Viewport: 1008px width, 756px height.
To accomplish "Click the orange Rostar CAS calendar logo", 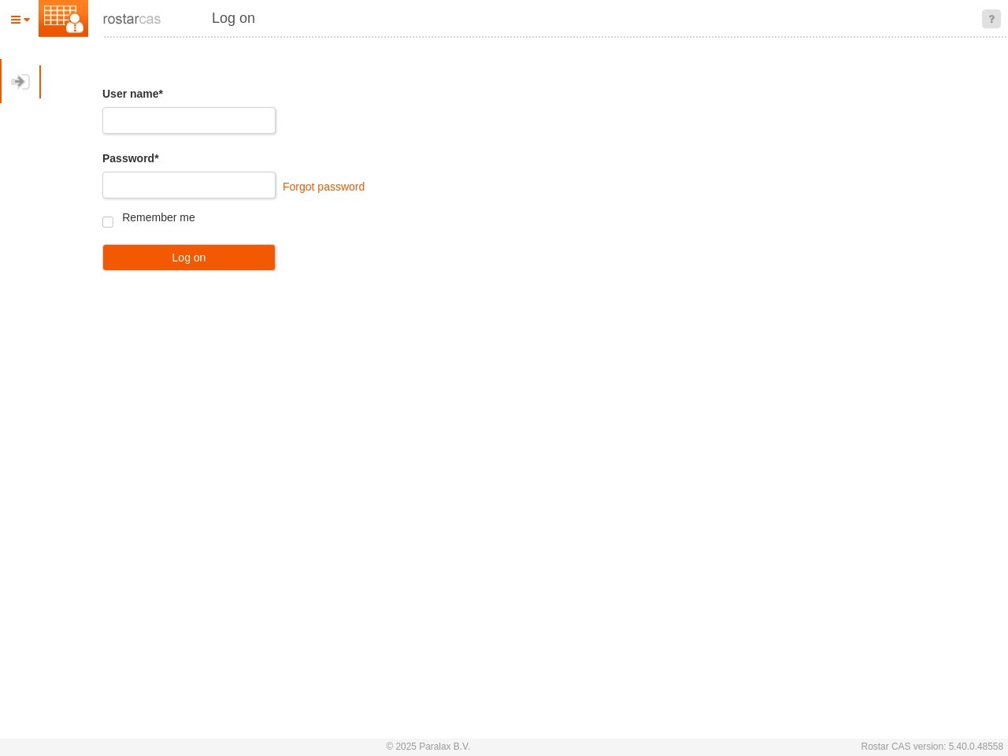I will point(63,18).
